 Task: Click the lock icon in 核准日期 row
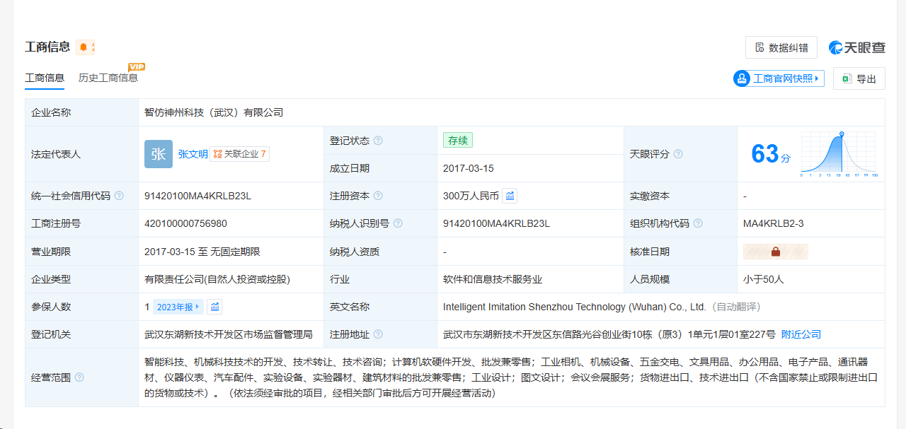(775, 252)
